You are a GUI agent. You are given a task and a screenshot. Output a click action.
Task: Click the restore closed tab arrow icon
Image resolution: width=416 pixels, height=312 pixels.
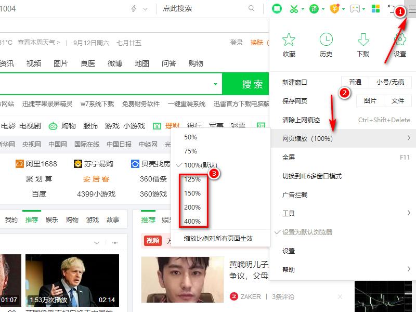(x=391, y=9)
